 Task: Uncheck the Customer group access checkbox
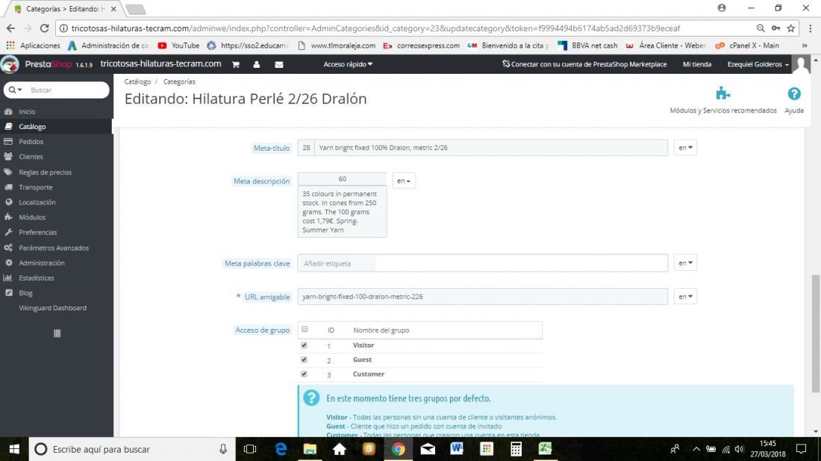[305, 374]
